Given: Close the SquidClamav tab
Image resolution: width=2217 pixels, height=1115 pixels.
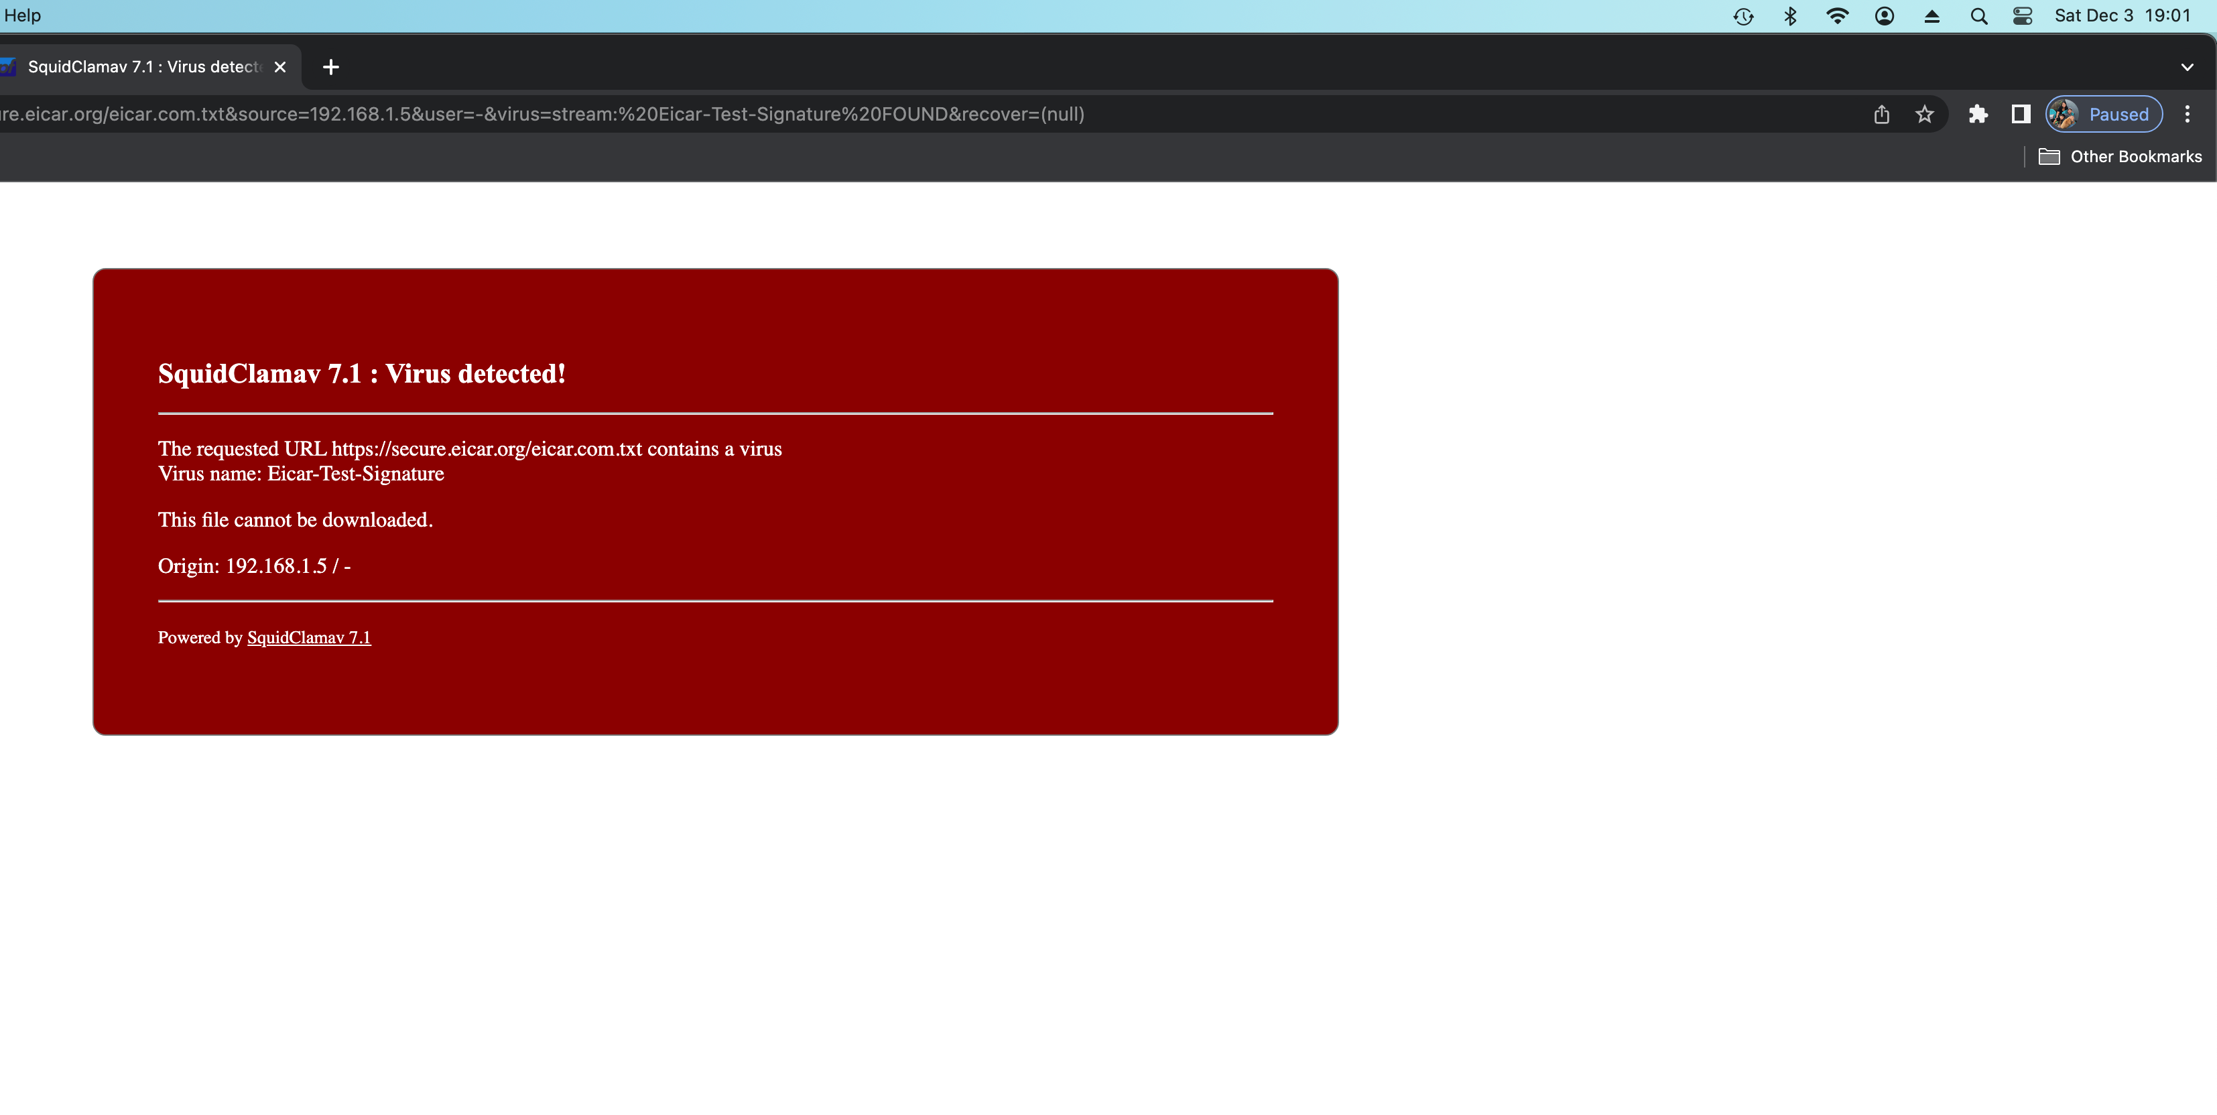Looking at the screenshot, I should (x=279, y=67).
